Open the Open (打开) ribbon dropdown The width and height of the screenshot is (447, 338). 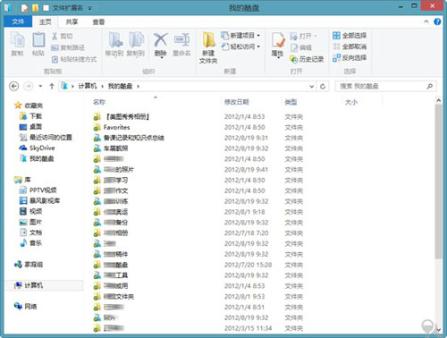click(303, 36)
